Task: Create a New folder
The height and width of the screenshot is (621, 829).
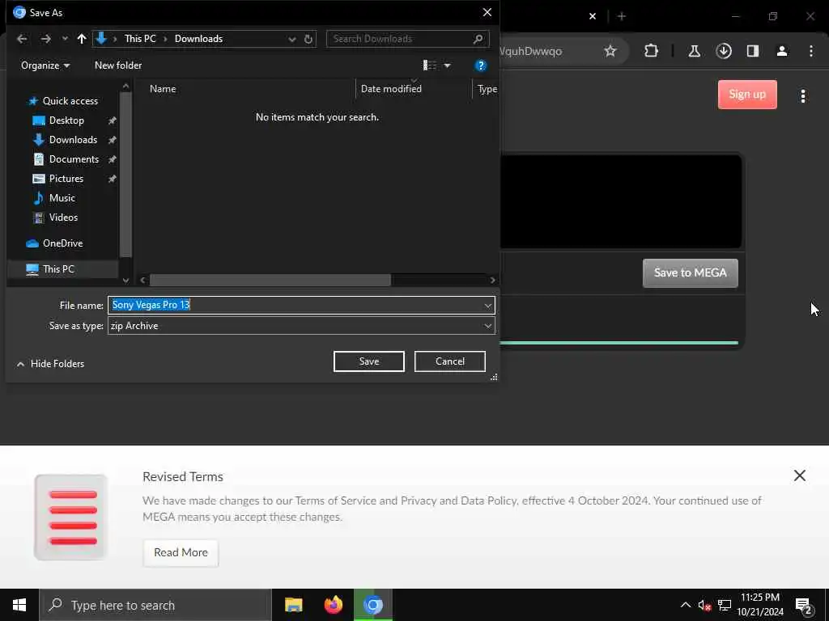Action: [x=118, y=65]
